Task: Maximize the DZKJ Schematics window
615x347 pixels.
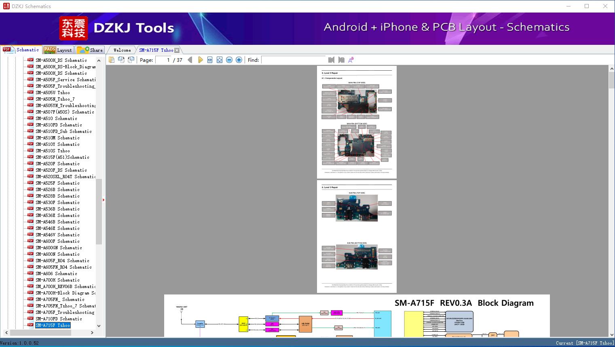Action: pyautogui.click(x=587, y=6)
